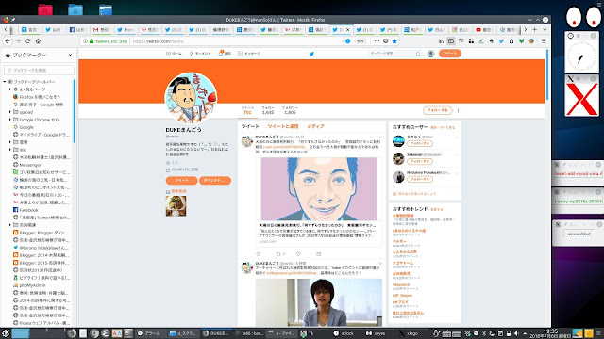Open the KDE application launcher
604x339 pixels.
pos(6,333)
